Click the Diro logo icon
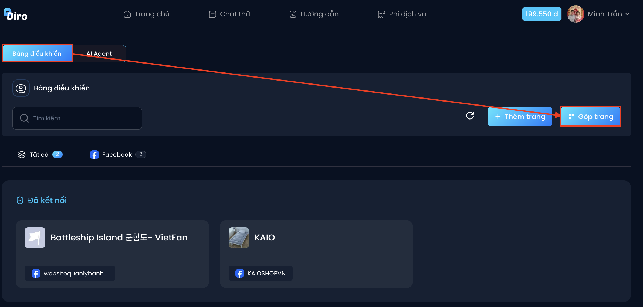643x307 pixels. coord(15,15)
